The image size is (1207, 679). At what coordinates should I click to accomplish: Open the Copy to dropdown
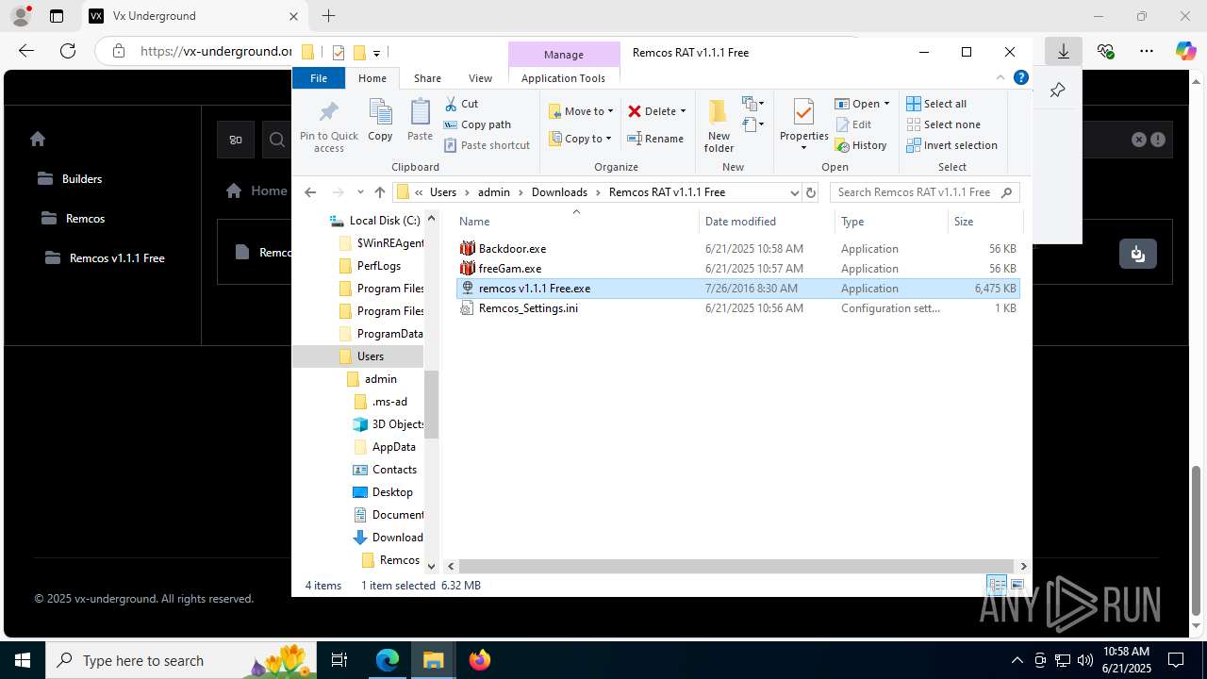(x=581, y=139)
